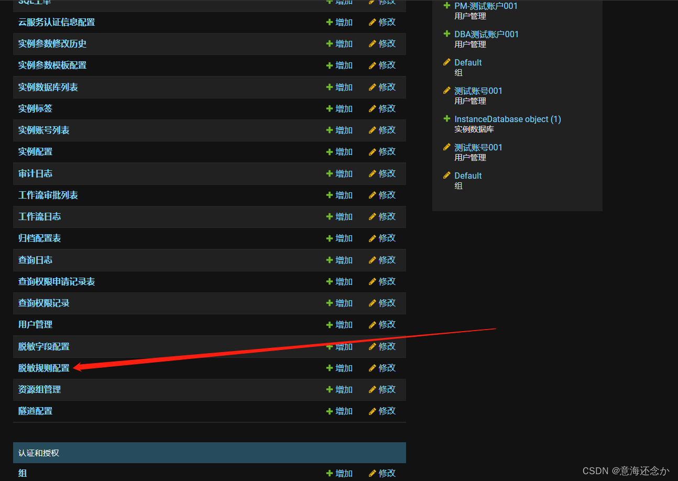
Task: Click the pencil change icon for 云服务认证信息配置
Action: pos(373,22)
